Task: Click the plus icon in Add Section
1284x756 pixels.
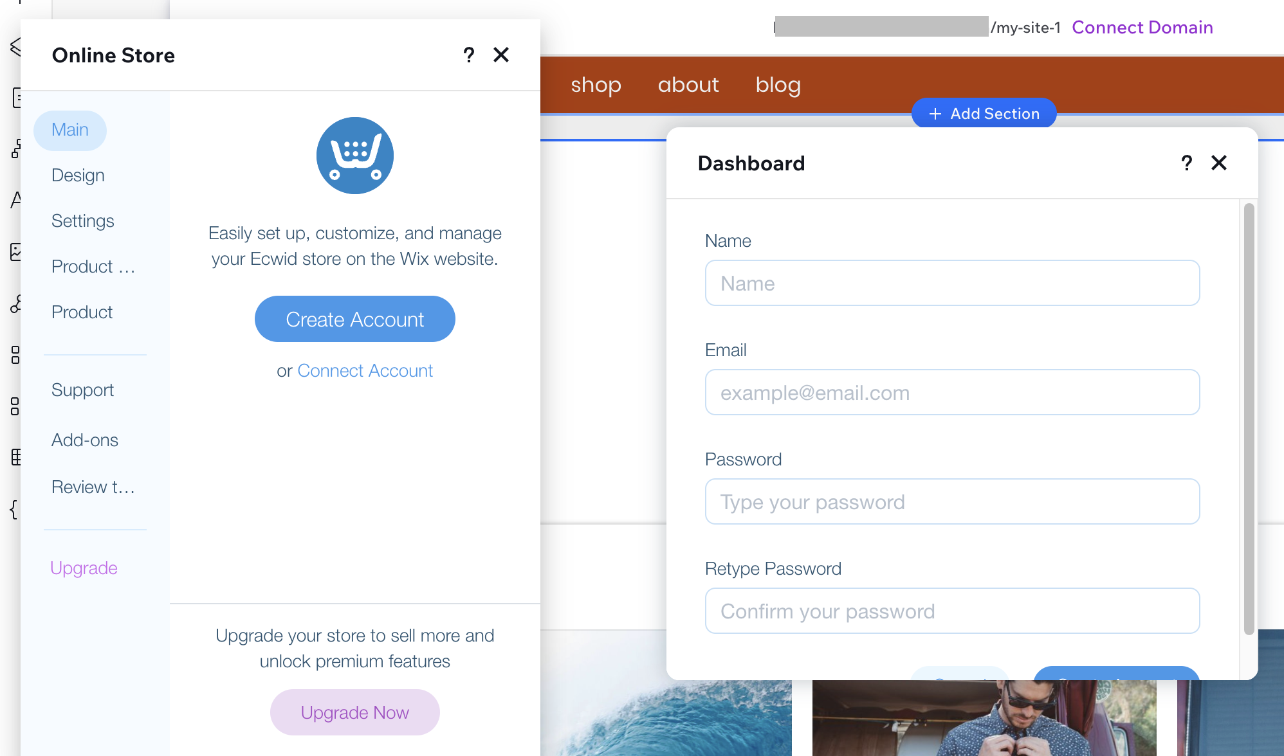Action: [935, 114]
